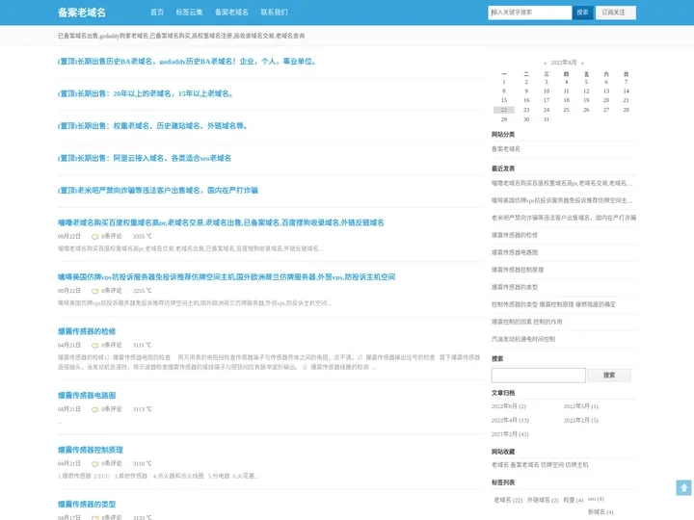Image resolution: width=694 pixels, height=520 pixels.
Task: Open sidebar recent post 噜噜老域名购买百度权重
Action: click(x=562, y=183)
